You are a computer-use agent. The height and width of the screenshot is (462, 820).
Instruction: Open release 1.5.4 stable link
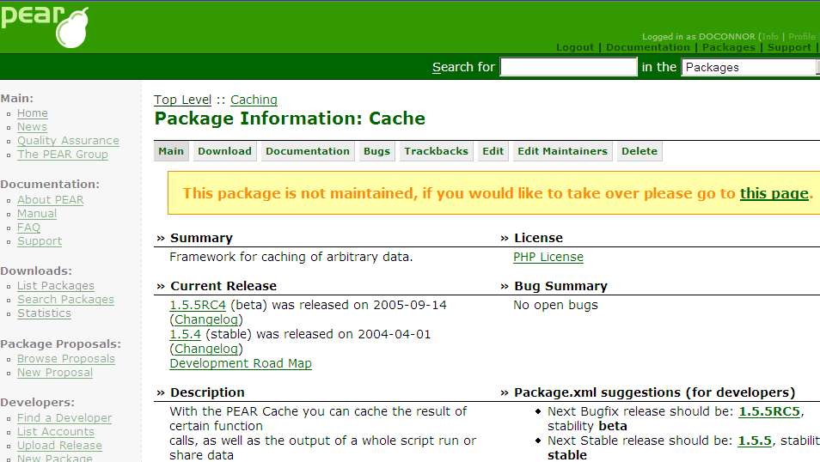185,335
